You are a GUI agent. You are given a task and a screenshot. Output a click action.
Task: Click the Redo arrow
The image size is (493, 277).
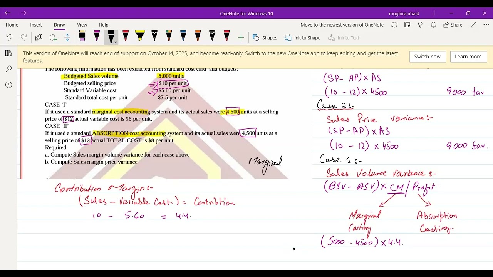pos(23,37)
